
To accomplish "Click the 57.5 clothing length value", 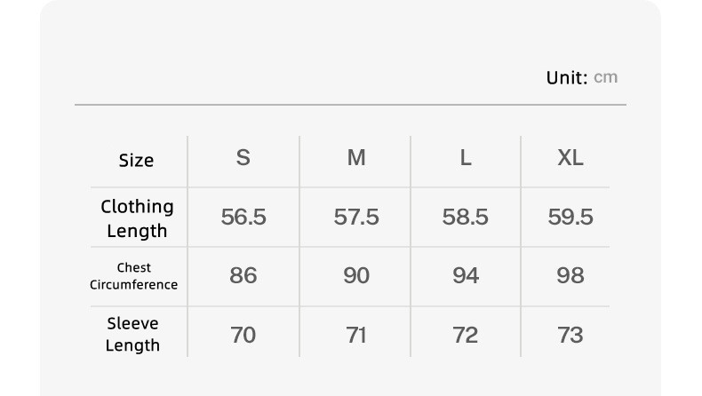I will tap(356, 218).
